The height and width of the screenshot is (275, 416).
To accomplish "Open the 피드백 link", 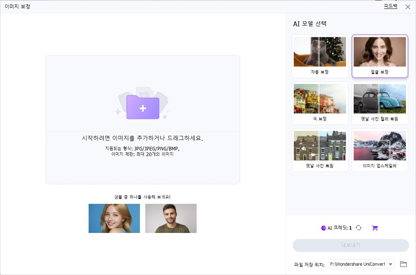I will point(391,6).
